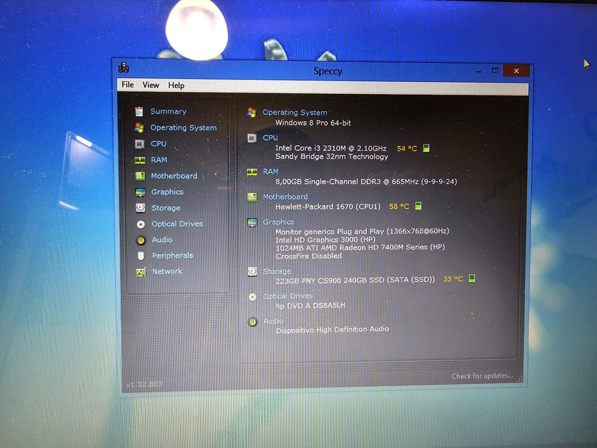Viewport: 597px width, 448px height.
Task: Maximize the Speccy window
Action: pos(495,70)
